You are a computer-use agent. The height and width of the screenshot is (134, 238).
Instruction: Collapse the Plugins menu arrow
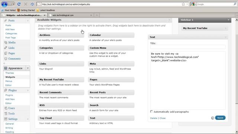pyautogui.click(x=28, y=90)
